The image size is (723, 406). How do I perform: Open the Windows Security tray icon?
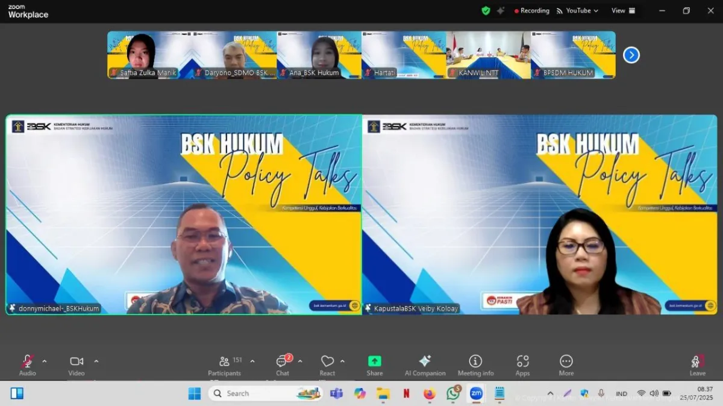click(x=584, y=393)
